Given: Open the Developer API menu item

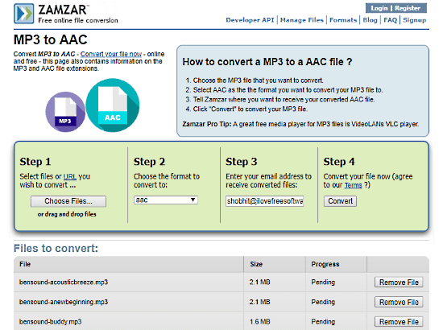Looking at the screenshot, I should [250, 20].
